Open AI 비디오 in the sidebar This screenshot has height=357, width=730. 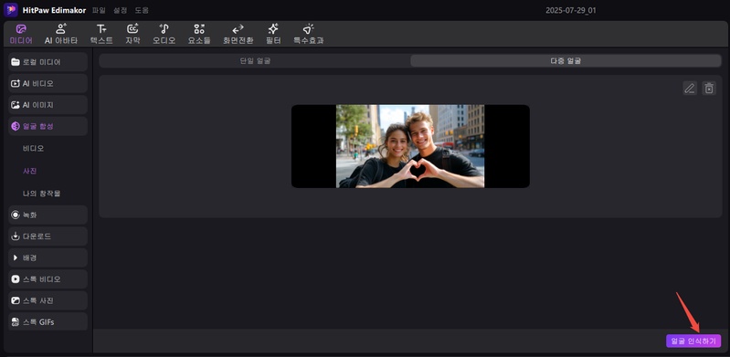click(x=48, y=83)
